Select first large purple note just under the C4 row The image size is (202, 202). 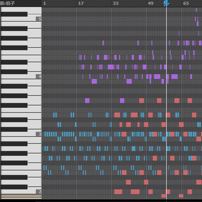click(x=94, y=81)
